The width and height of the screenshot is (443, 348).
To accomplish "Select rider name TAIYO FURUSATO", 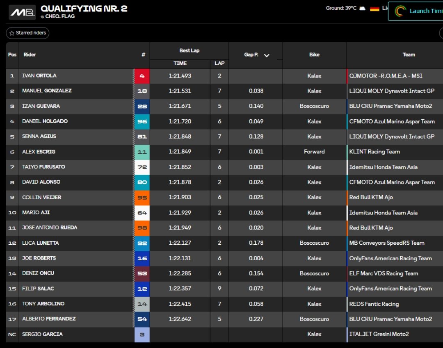I will pyautogui.click(x=43, y=167).
